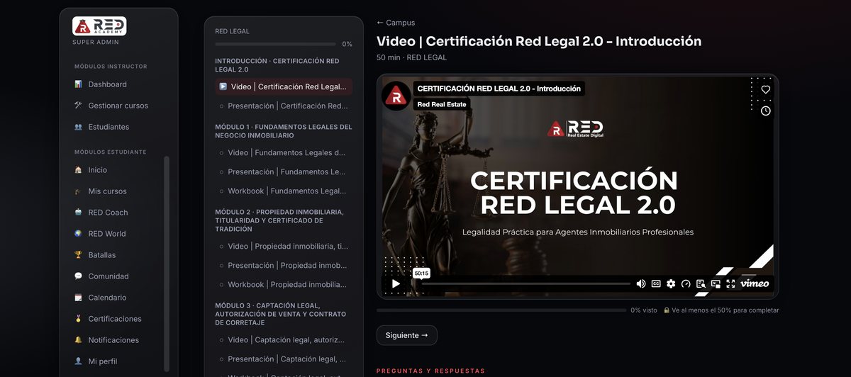
Task: Open Video | Propiedad inmobiliaria lesson
Action: tap(284, 246)
